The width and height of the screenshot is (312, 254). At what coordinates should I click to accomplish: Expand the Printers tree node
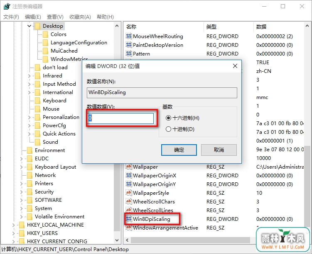point(21,184)
